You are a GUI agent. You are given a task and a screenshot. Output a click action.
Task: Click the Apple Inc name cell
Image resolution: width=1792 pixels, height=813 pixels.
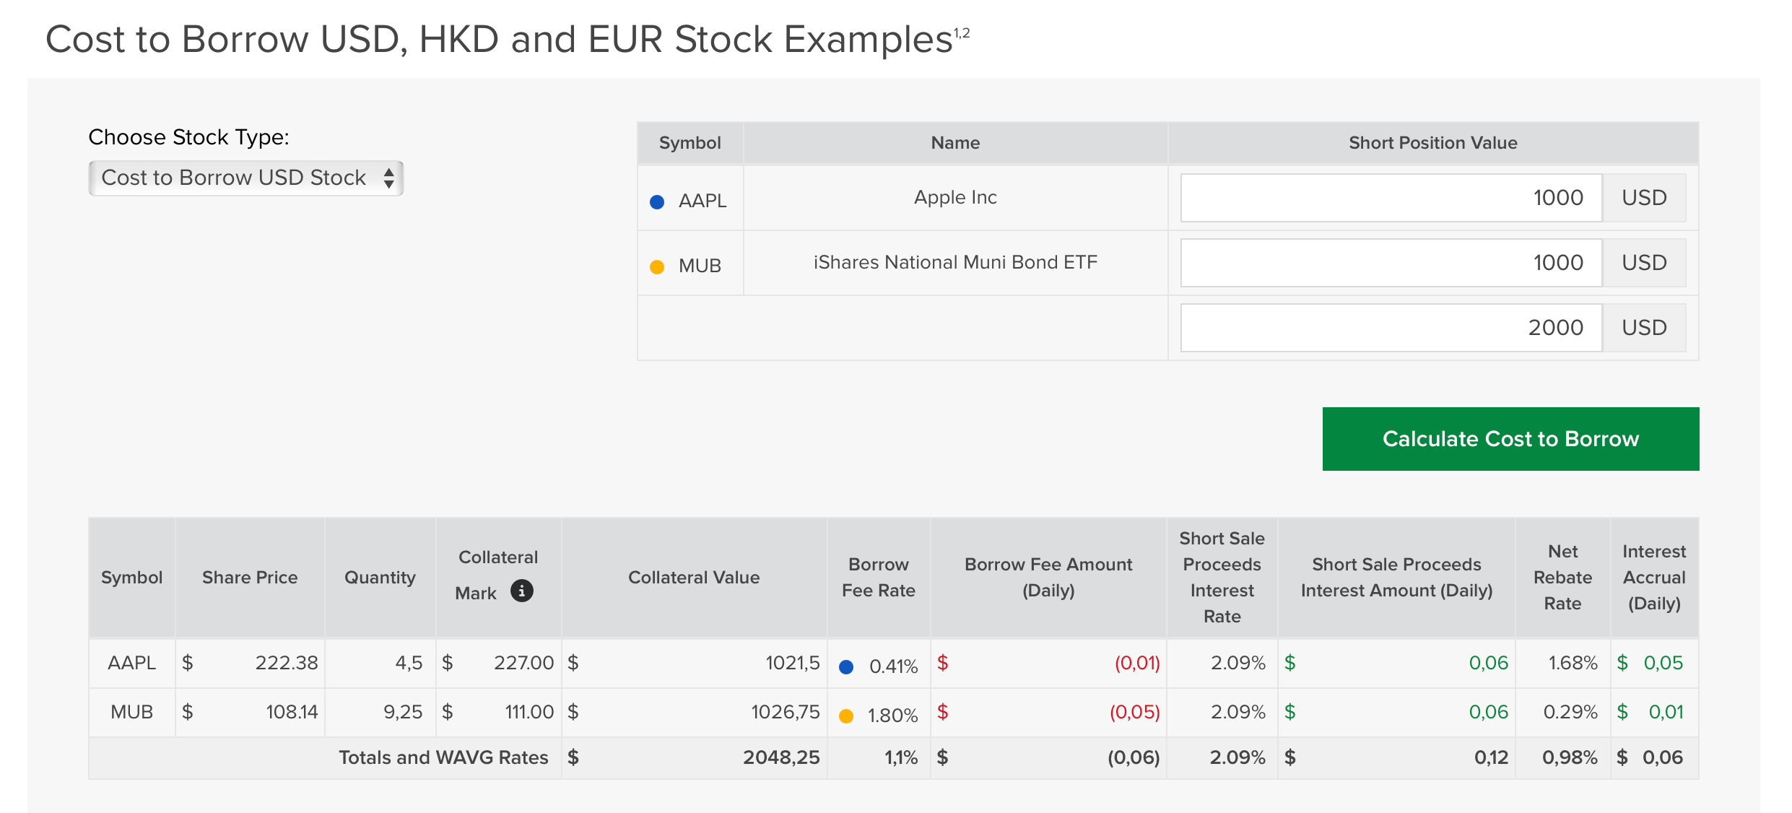[955, 198]
